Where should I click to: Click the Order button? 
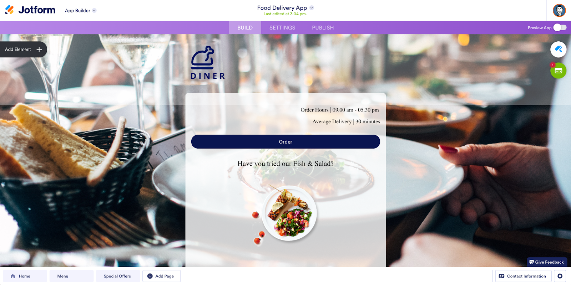click(285, 142)
